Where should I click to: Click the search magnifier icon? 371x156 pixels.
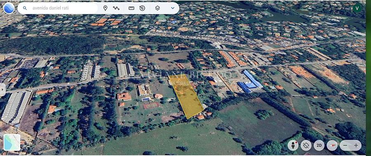25,8
